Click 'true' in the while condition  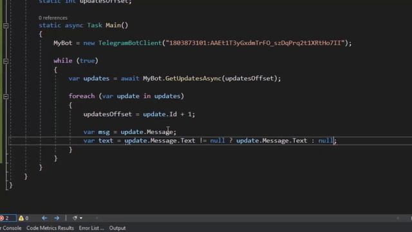point(88,61)
